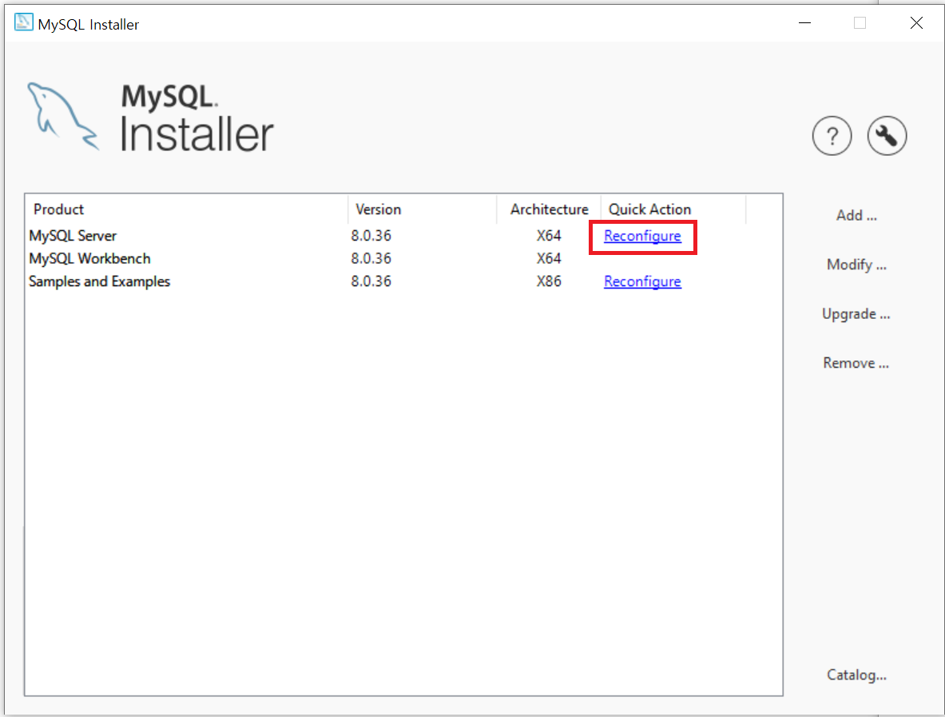Click version 8.0.36 of MySQL Server

pos(371,236)
